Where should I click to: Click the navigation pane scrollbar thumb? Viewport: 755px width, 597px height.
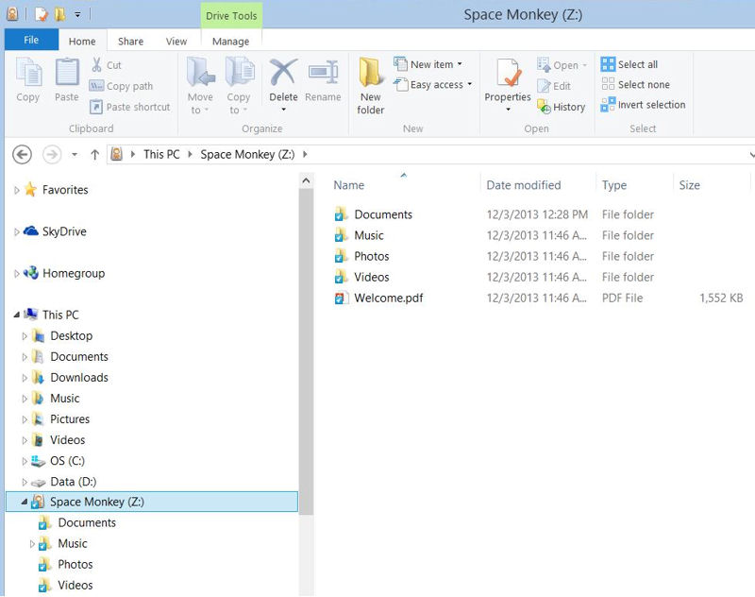[x=306, y=351]
